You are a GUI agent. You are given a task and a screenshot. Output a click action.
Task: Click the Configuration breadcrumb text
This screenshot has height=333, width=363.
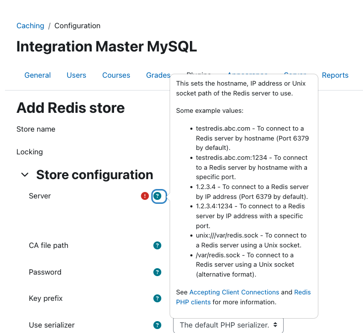pos(77,26)
